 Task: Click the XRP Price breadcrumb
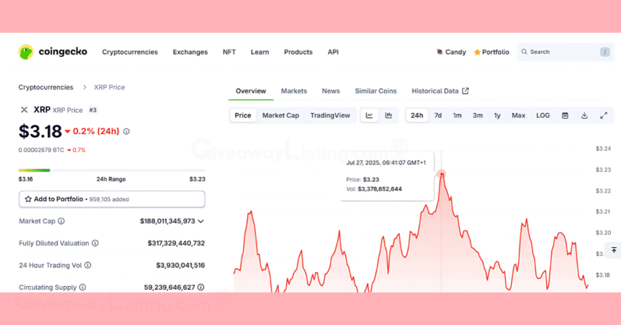click(x=109, y=87)
